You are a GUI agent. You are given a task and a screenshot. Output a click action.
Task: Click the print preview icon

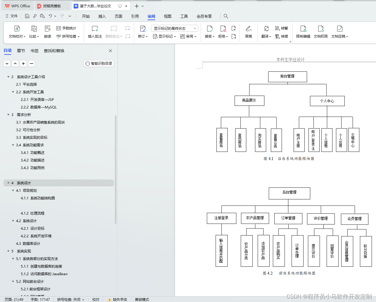coord(42,16)
